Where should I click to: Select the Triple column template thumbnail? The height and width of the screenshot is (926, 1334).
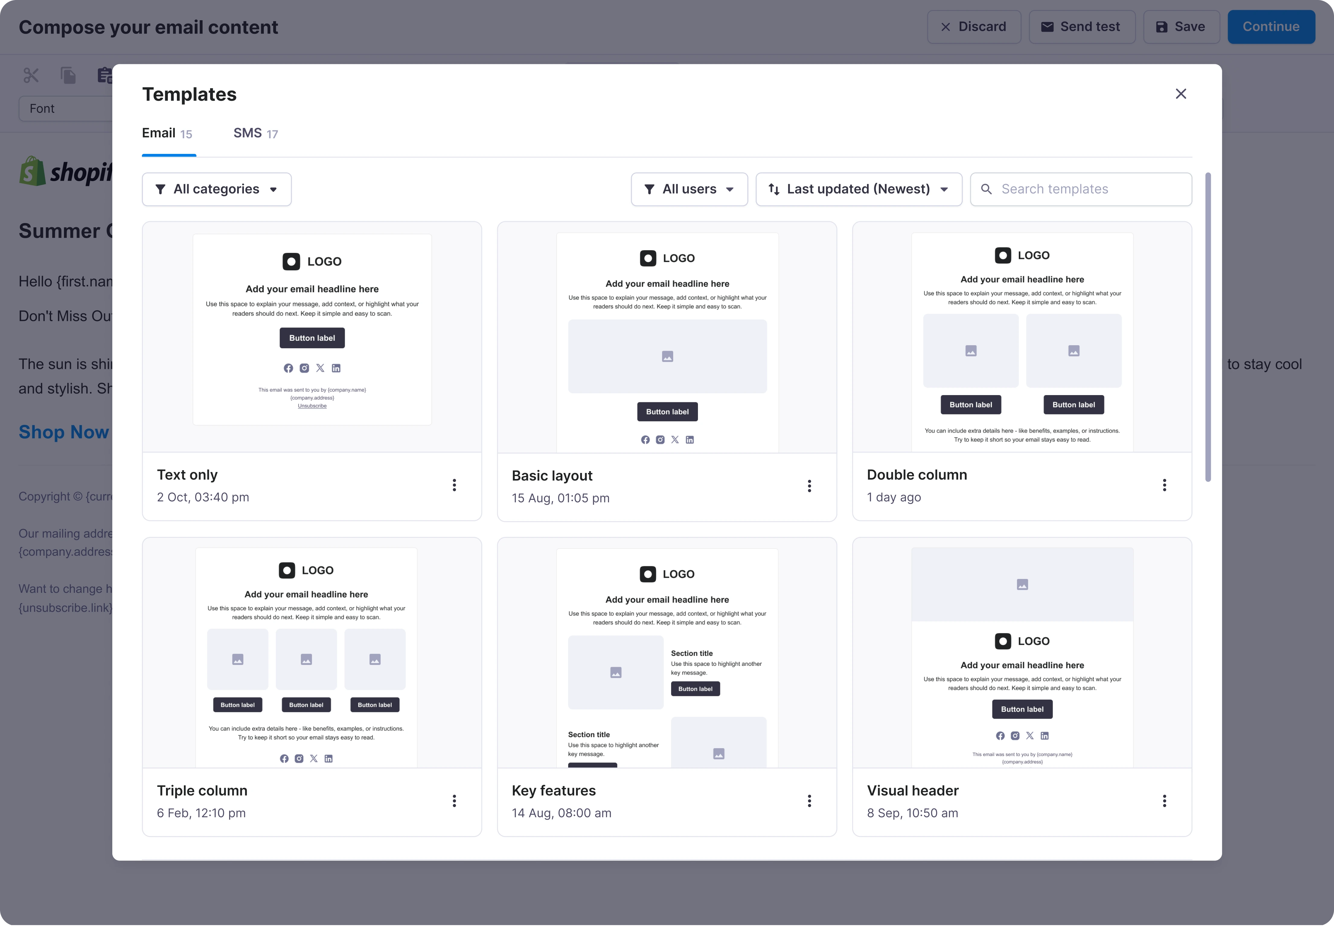click(x=312, y=653)
